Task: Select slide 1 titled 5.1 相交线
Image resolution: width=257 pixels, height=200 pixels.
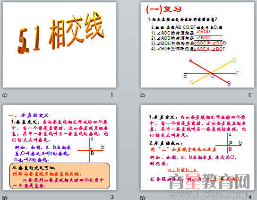Action: [60, 45]
